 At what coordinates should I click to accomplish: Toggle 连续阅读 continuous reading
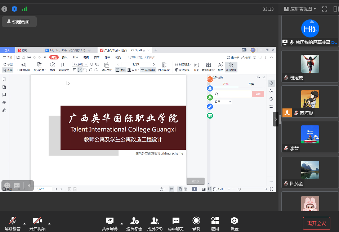pos(148,70)
